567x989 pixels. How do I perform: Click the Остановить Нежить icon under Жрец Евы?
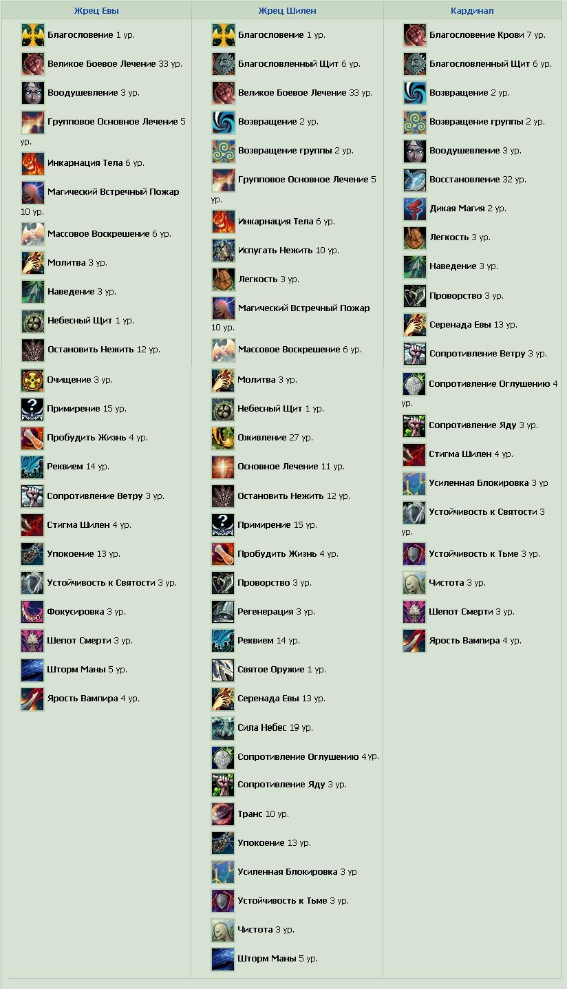click(32, 350)
